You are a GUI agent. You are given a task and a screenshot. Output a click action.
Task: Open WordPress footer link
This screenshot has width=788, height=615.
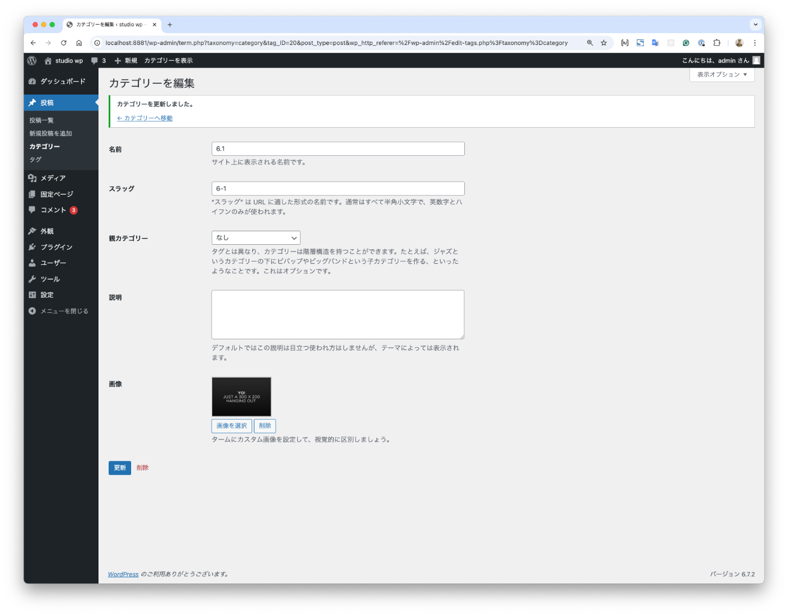[x=123, y=574]
